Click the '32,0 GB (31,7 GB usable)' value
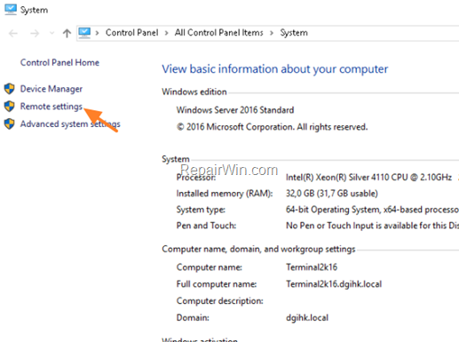The height and width of the screenshot is (342, 459). coord(332,194)
